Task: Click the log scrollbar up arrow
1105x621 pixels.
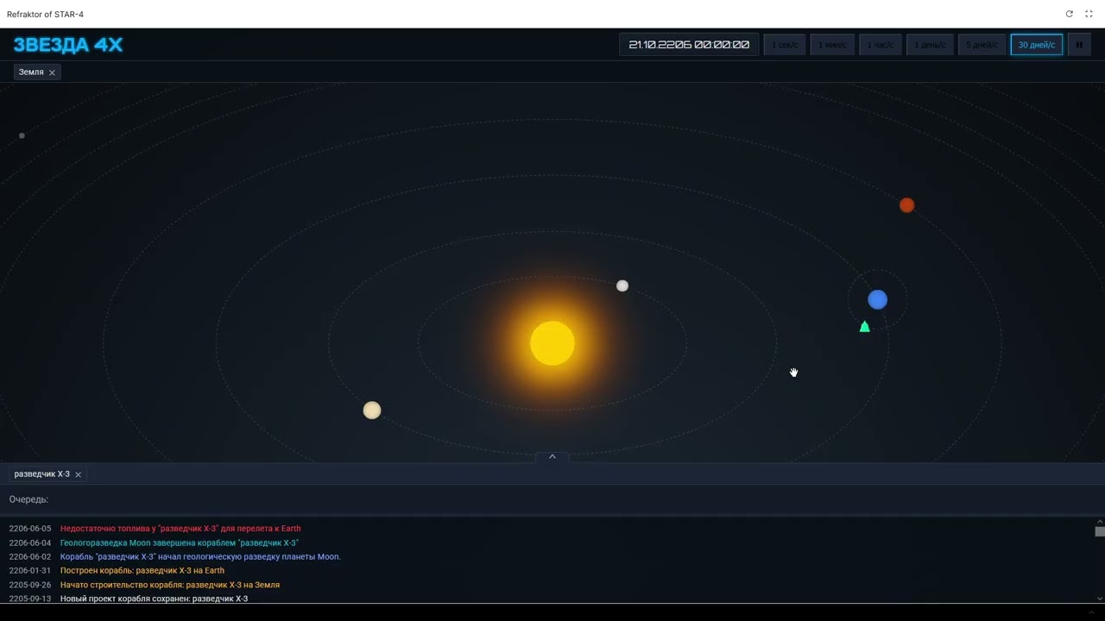Action: coord(1100,521)
